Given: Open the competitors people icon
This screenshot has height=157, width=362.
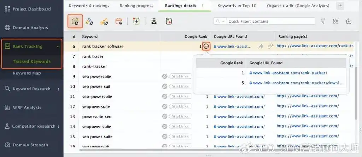Looking at the screenshot, I should pyautogui.click(x=154, y=22).
